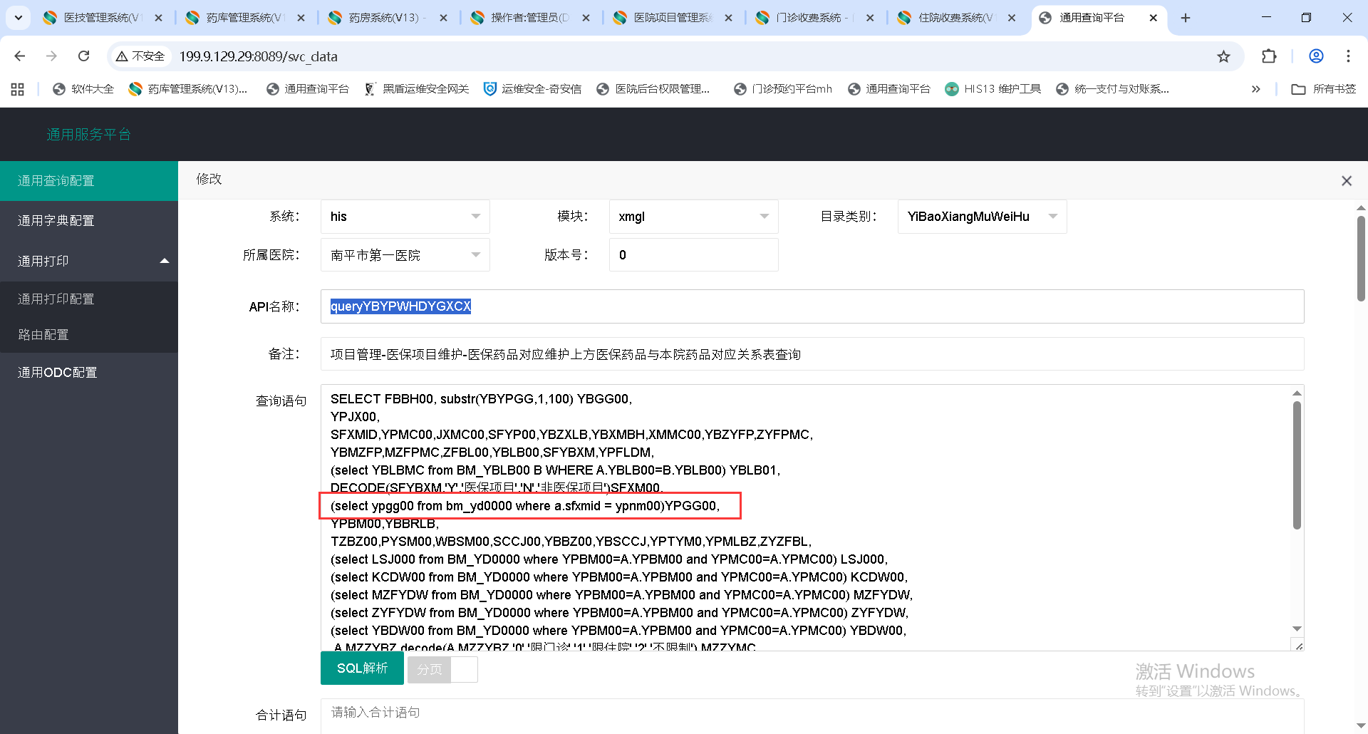This screenshot has height=734, width=1368.
Task: Open the 黑盾运维安全网关 bookmark
Action: click(x=417, y=89)
